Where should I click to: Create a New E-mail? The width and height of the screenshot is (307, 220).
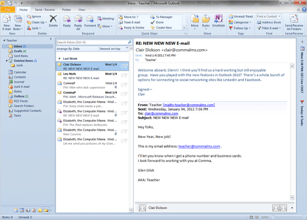coord(6,23)
